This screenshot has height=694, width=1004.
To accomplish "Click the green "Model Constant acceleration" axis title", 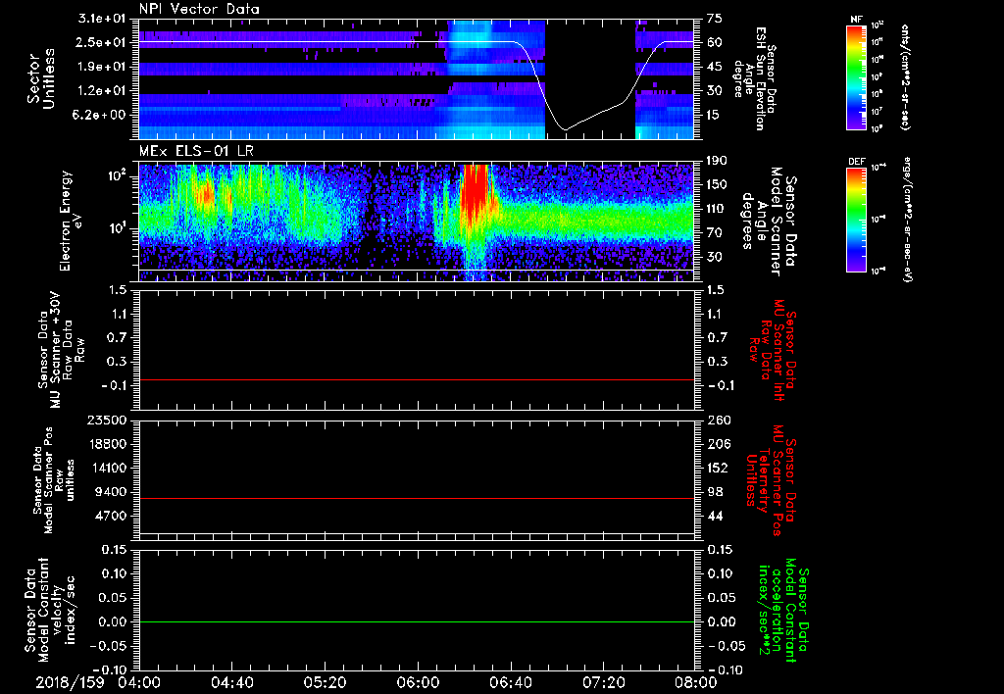I will [782, 610].
